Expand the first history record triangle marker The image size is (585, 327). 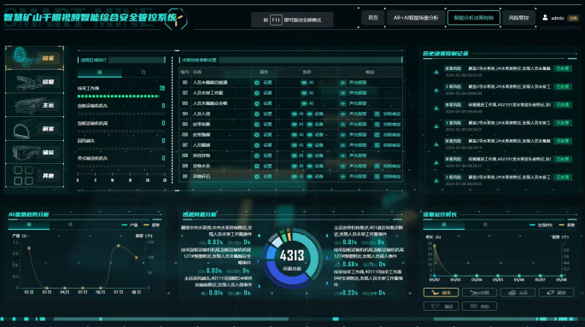436,72
